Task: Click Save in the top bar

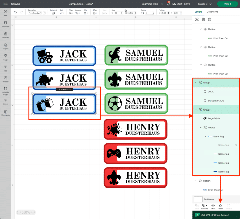Action: coord(187,4)
